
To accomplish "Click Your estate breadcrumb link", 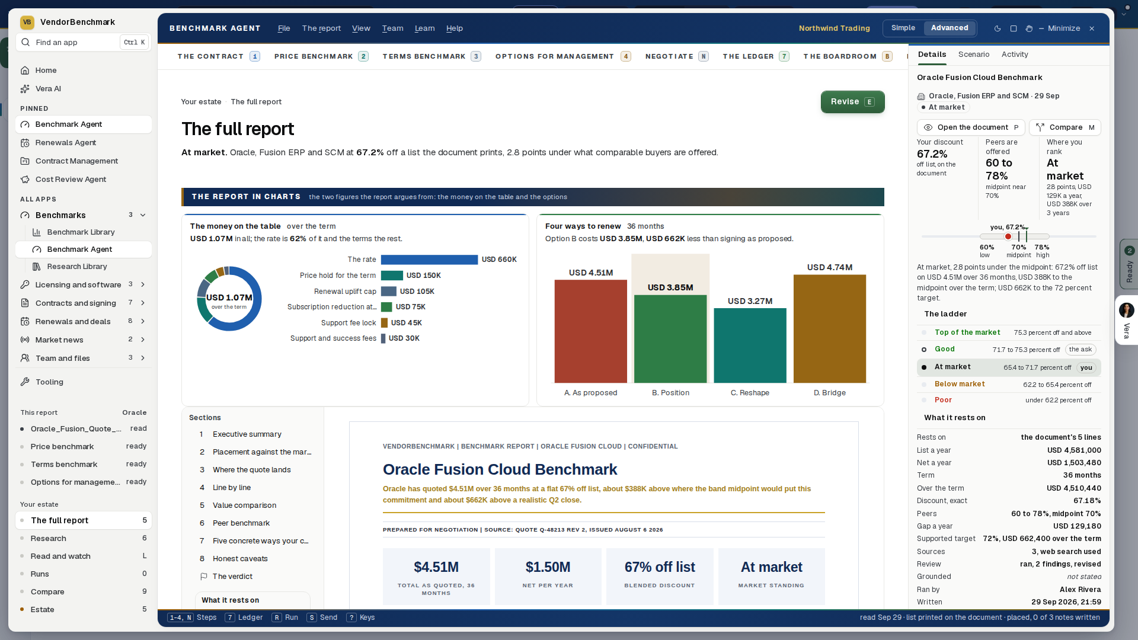I will pos(201,102).
